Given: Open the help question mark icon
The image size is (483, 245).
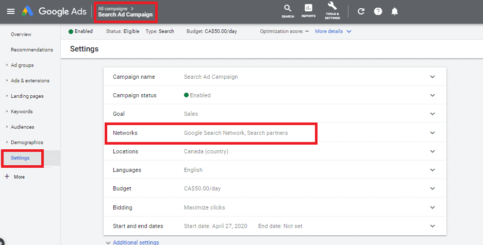Looking at the screenshot, I should (378, 11).
